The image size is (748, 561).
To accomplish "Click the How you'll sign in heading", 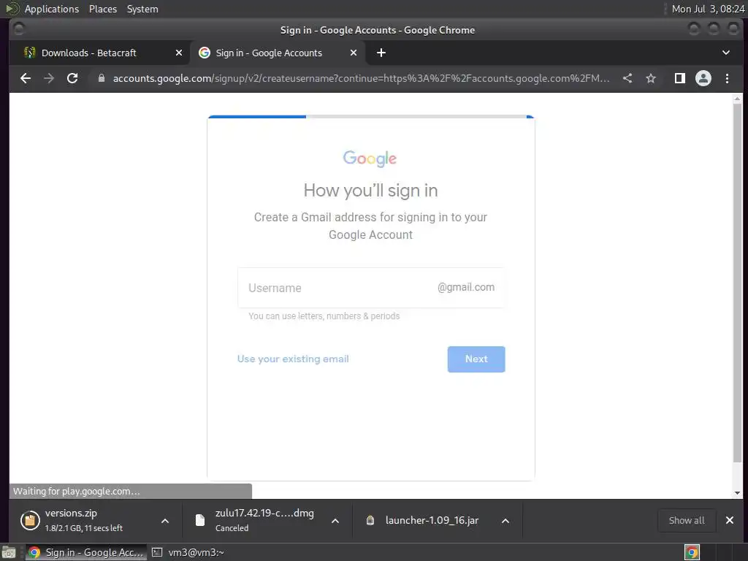I will point(370,191).
